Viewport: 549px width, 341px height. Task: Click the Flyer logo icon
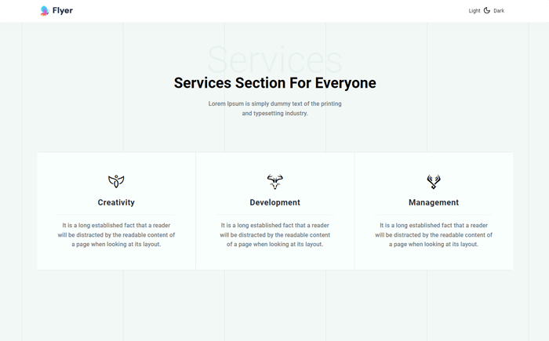(x=45, y=11)
